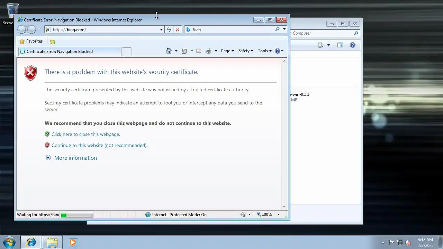Stop loading with the red X icon
Image resolution: width=443 pixels, height=249 pixels.
click(x=178, y=30)
